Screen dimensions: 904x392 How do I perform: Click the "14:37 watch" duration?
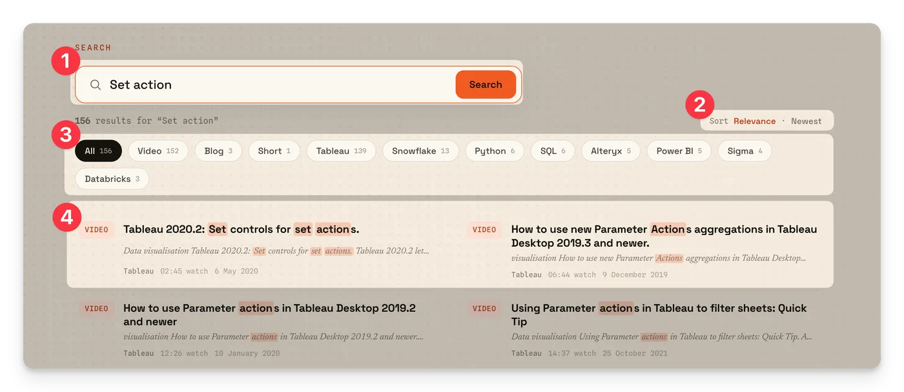(572, 353)
